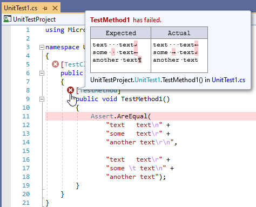
Task: Click line number 11 in the margin
Action: coord(26,116)
